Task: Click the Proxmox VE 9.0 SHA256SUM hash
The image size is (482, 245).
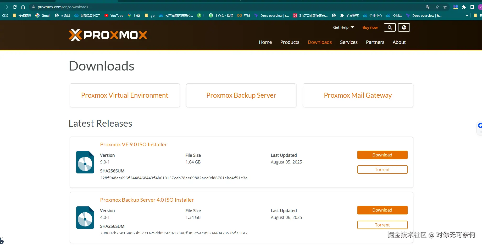Action: 174,178
